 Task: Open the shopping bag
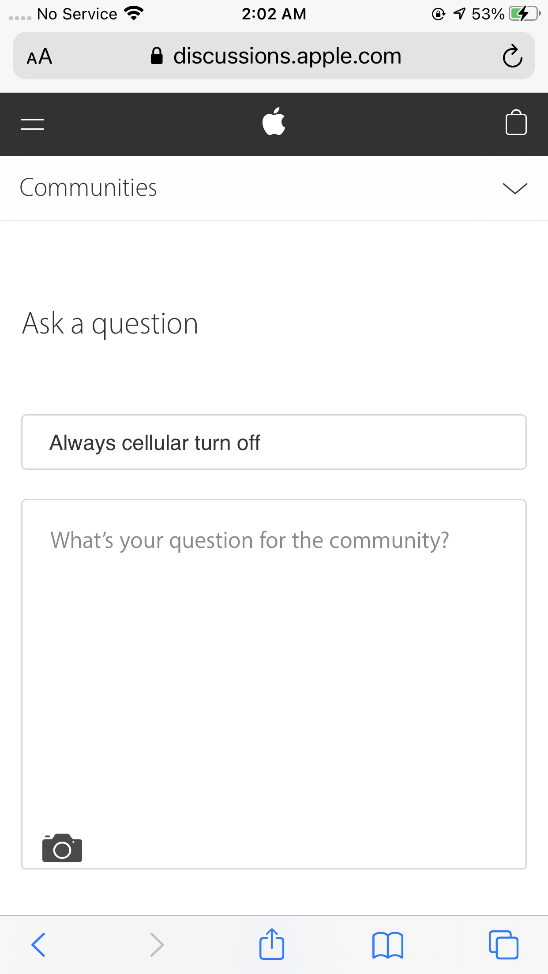pos(516,123)
